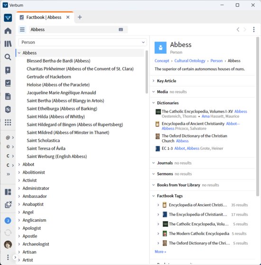The width and height of the screenshot is (261, 265).
Task: Open the Layouts icon in sidebar
Action: coord(8,192)
